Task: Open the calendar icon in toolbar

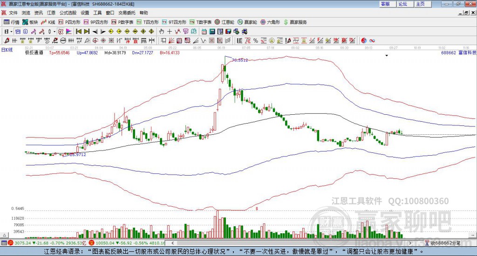Action: pos(204,32)
